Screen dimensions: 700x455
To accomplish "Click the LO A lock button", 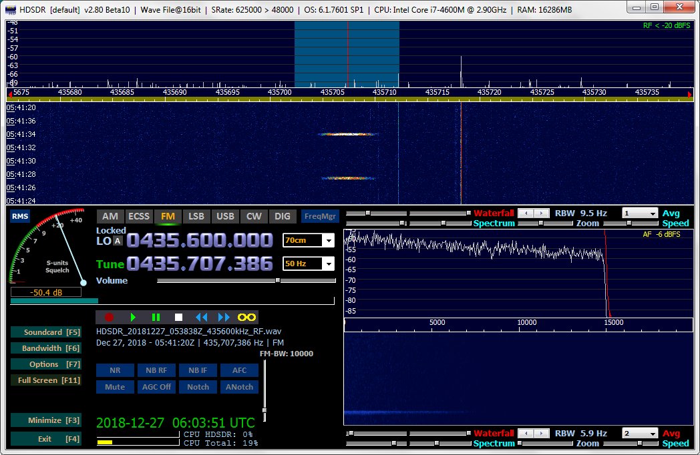I will pos(120,242).
